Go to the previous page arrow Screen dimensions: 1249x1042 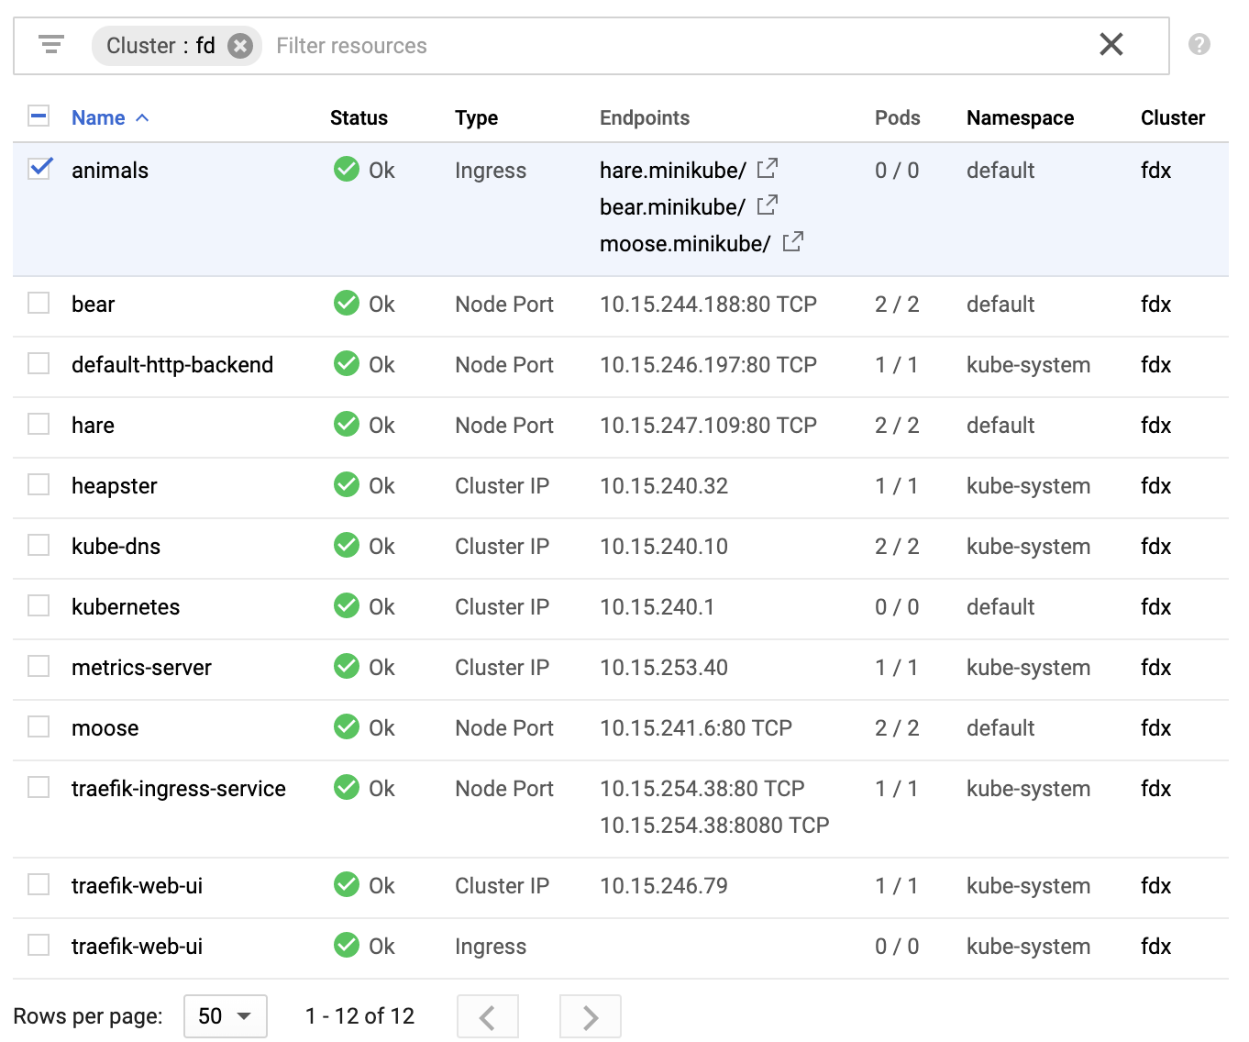click(488, 1016)
